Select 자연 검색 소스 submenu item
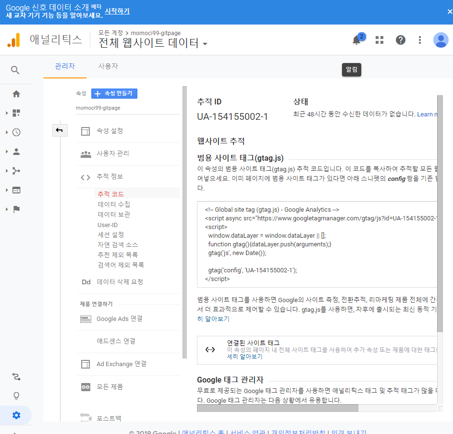Image resolution: width=453 pixels, height=434 pixels. [x=118, y=245]
